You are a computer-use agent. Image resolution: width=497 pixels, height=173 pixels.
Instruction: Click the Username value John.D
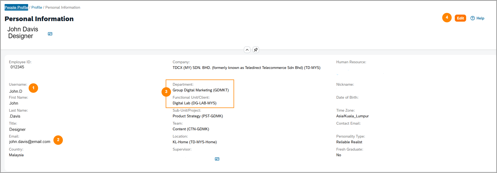point(16,91)
